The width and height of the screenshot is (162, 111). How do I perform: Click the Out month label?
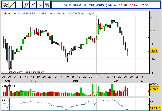pyautogui.click(x=7, y=81)
